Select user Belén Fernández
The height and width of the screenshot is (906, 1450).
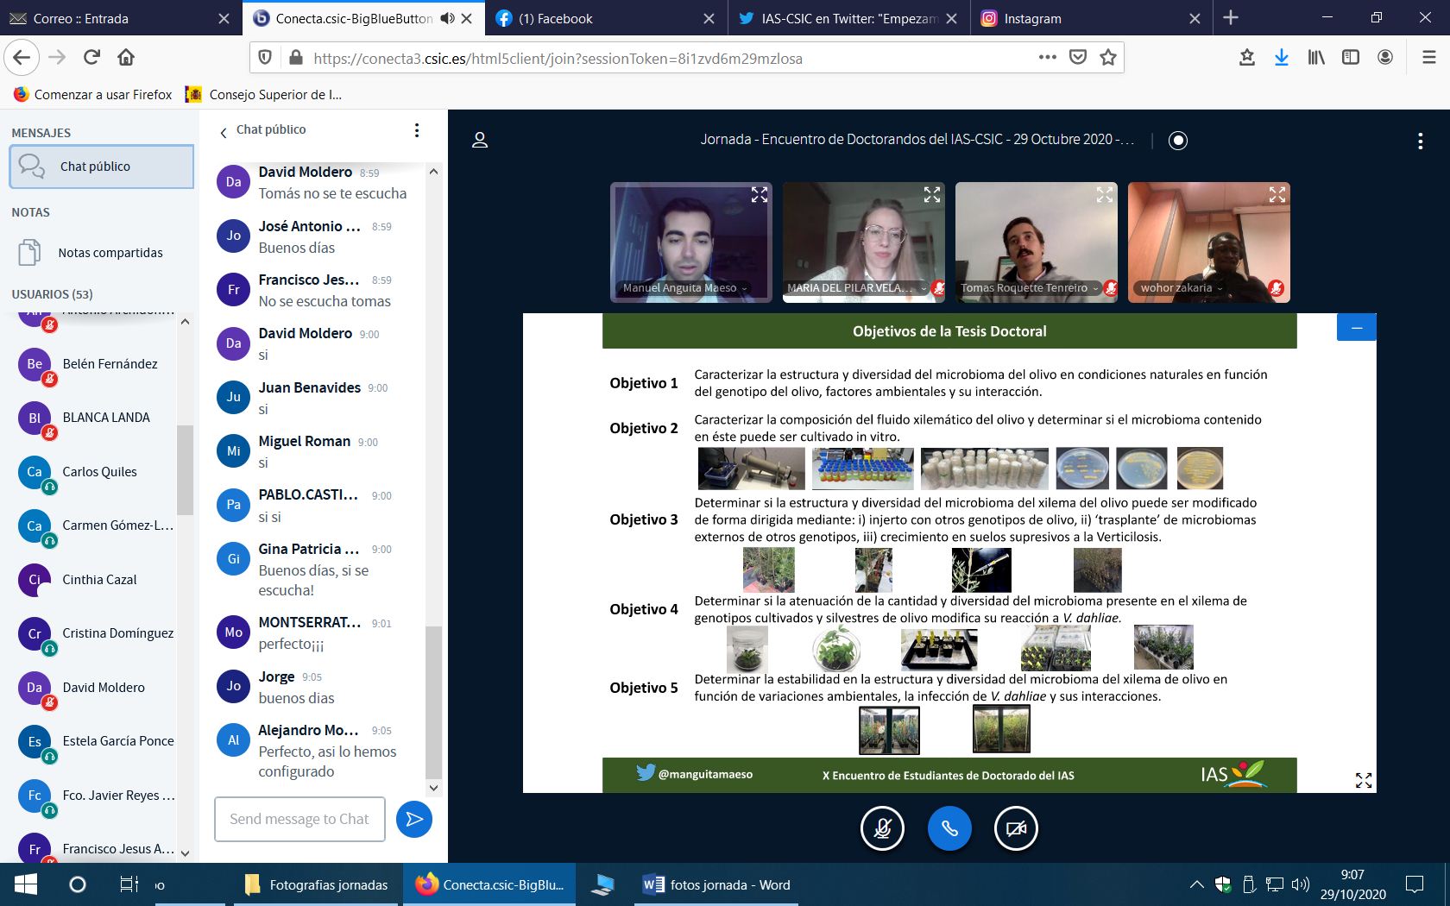95,364
